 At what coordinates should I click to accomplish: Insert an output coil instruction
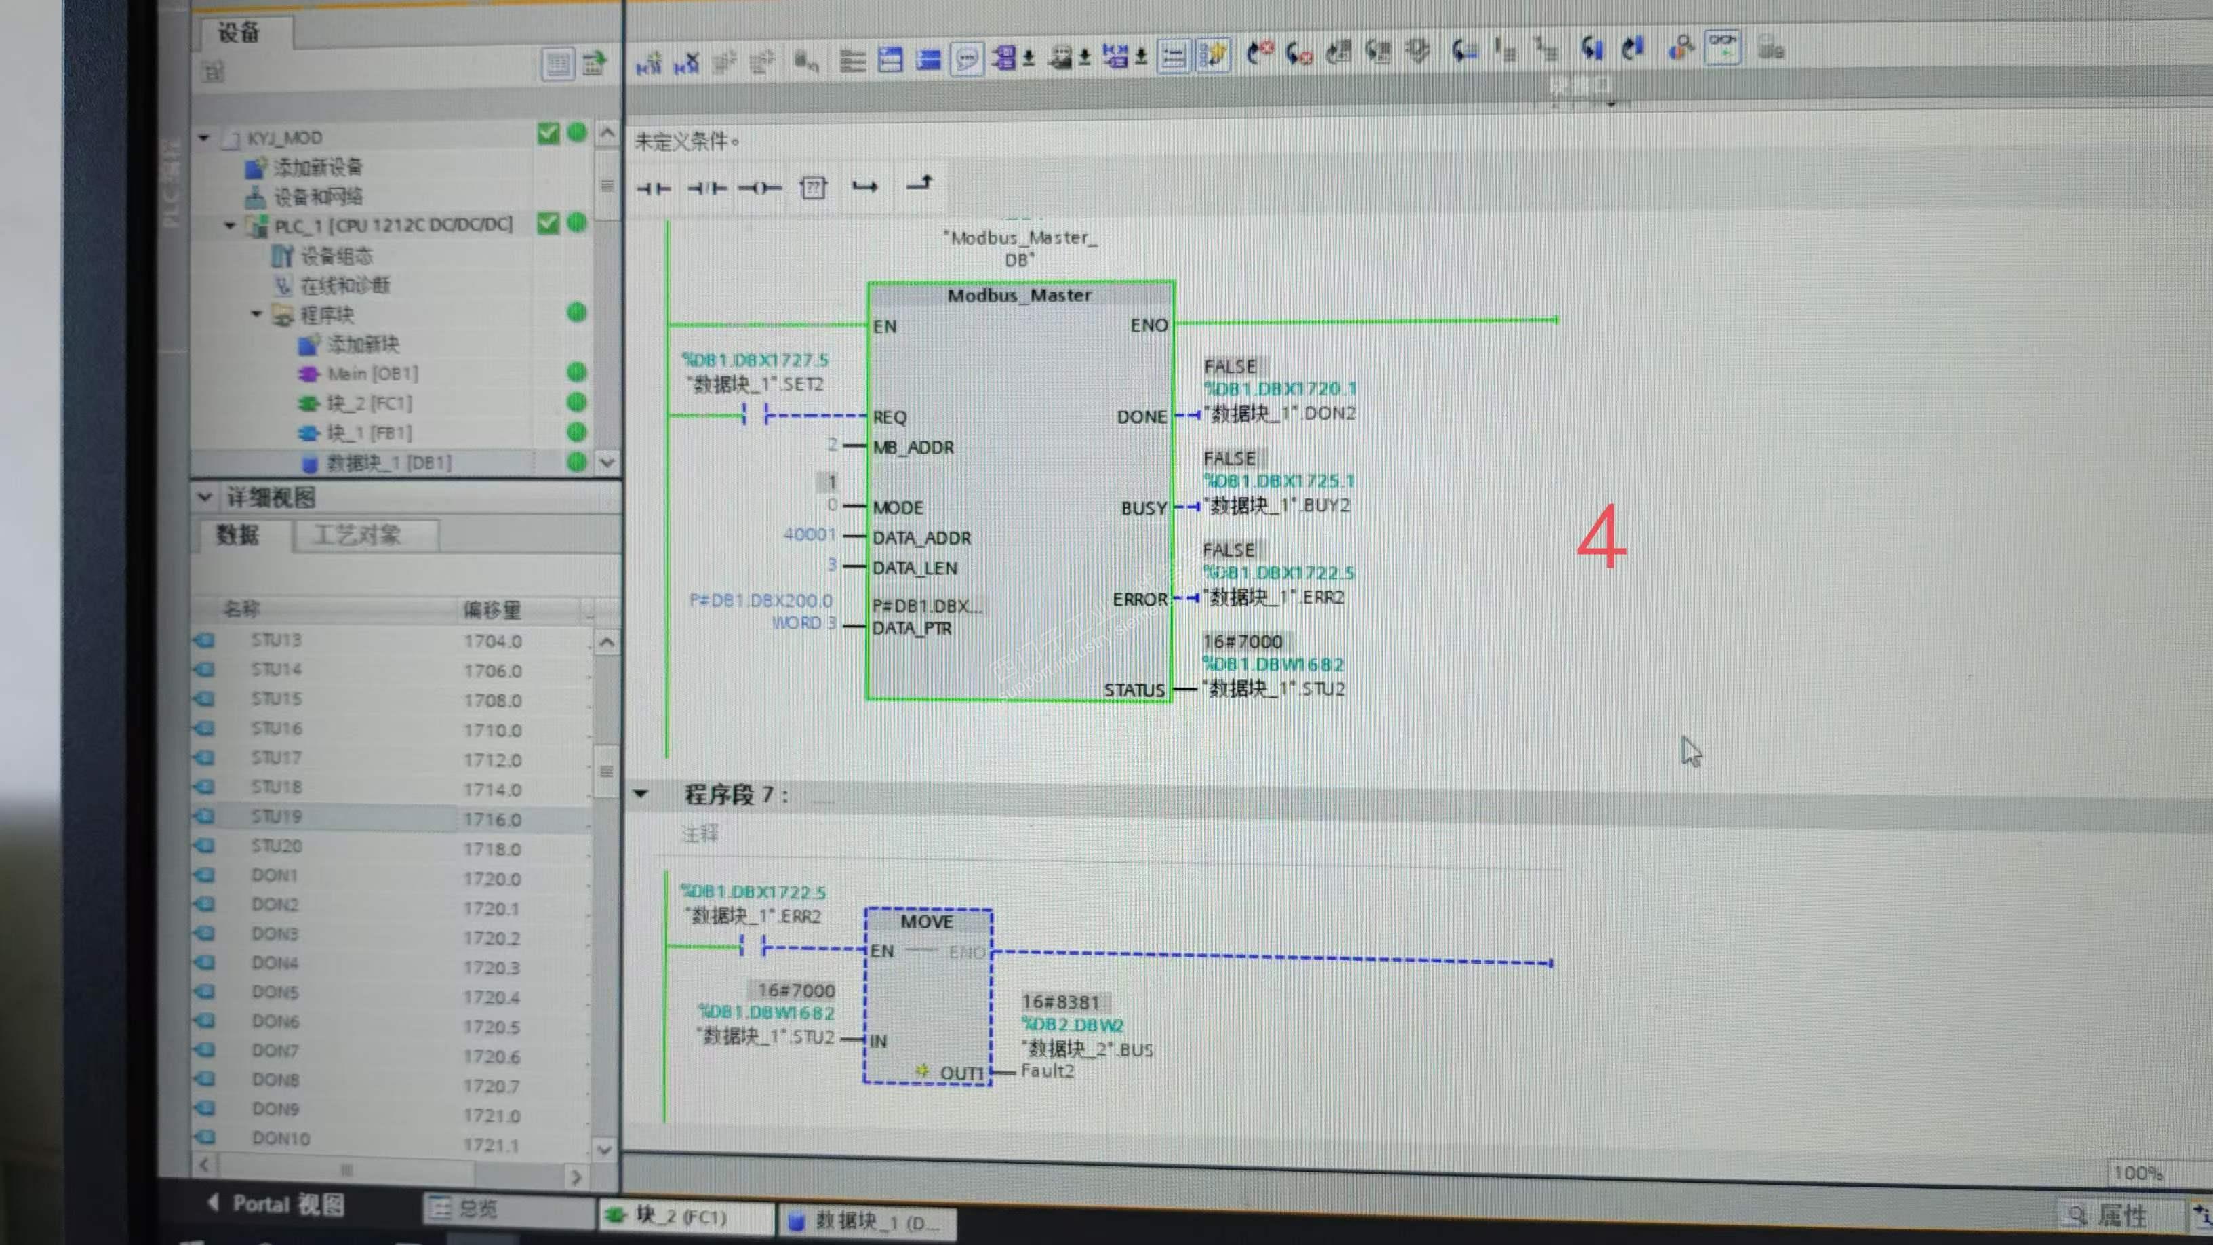[759, 188]
